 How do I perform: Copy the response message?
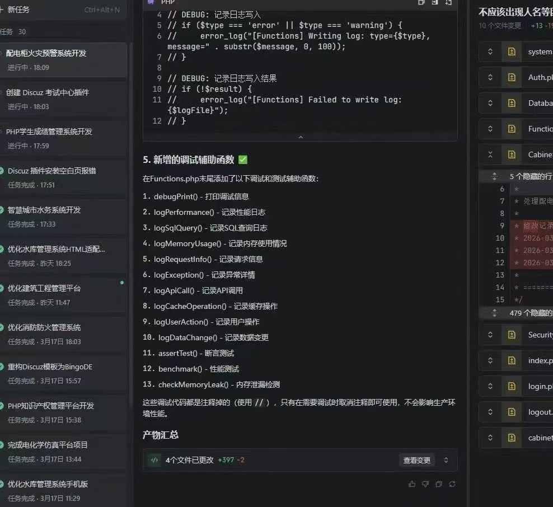[439, 484]
